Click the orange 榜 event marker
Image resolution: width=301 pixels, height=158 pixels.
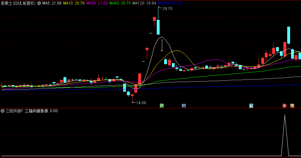click(292, 105)
